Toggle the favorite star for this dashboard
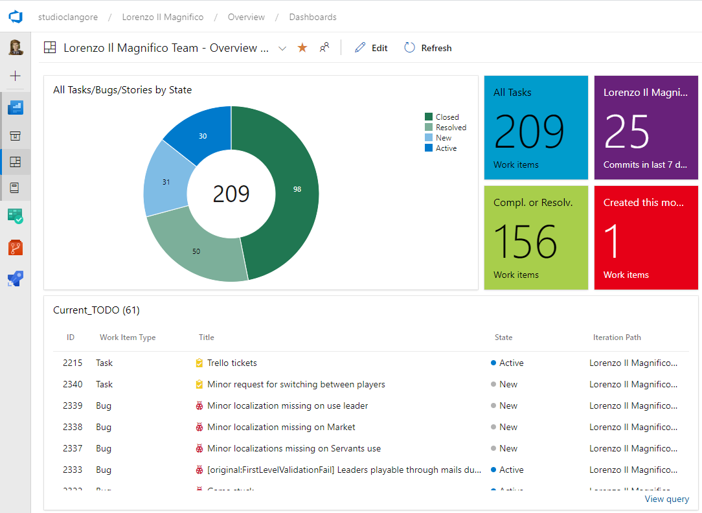The image size is (702, 513). tap(302, 48)
